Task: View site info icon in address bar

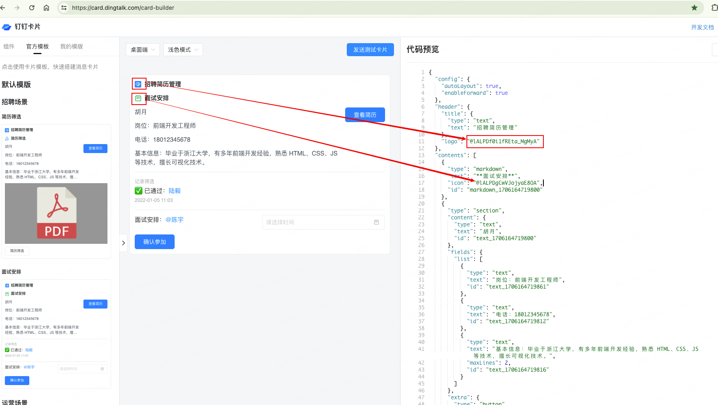Action: click(x=64, y=8)
